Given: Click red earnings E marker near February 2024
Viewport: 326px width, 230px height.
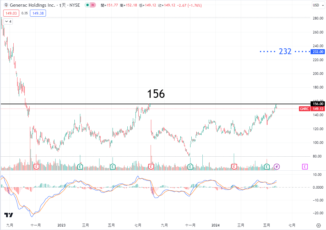Looking at the screenshot, I should (234, 167).
